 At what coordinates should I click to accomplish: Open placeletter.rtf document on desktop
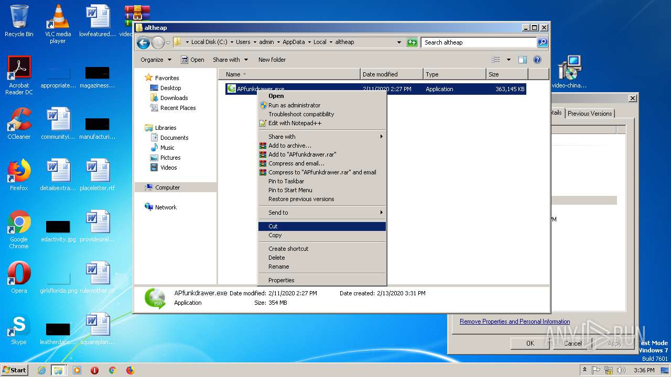(98, 175)
